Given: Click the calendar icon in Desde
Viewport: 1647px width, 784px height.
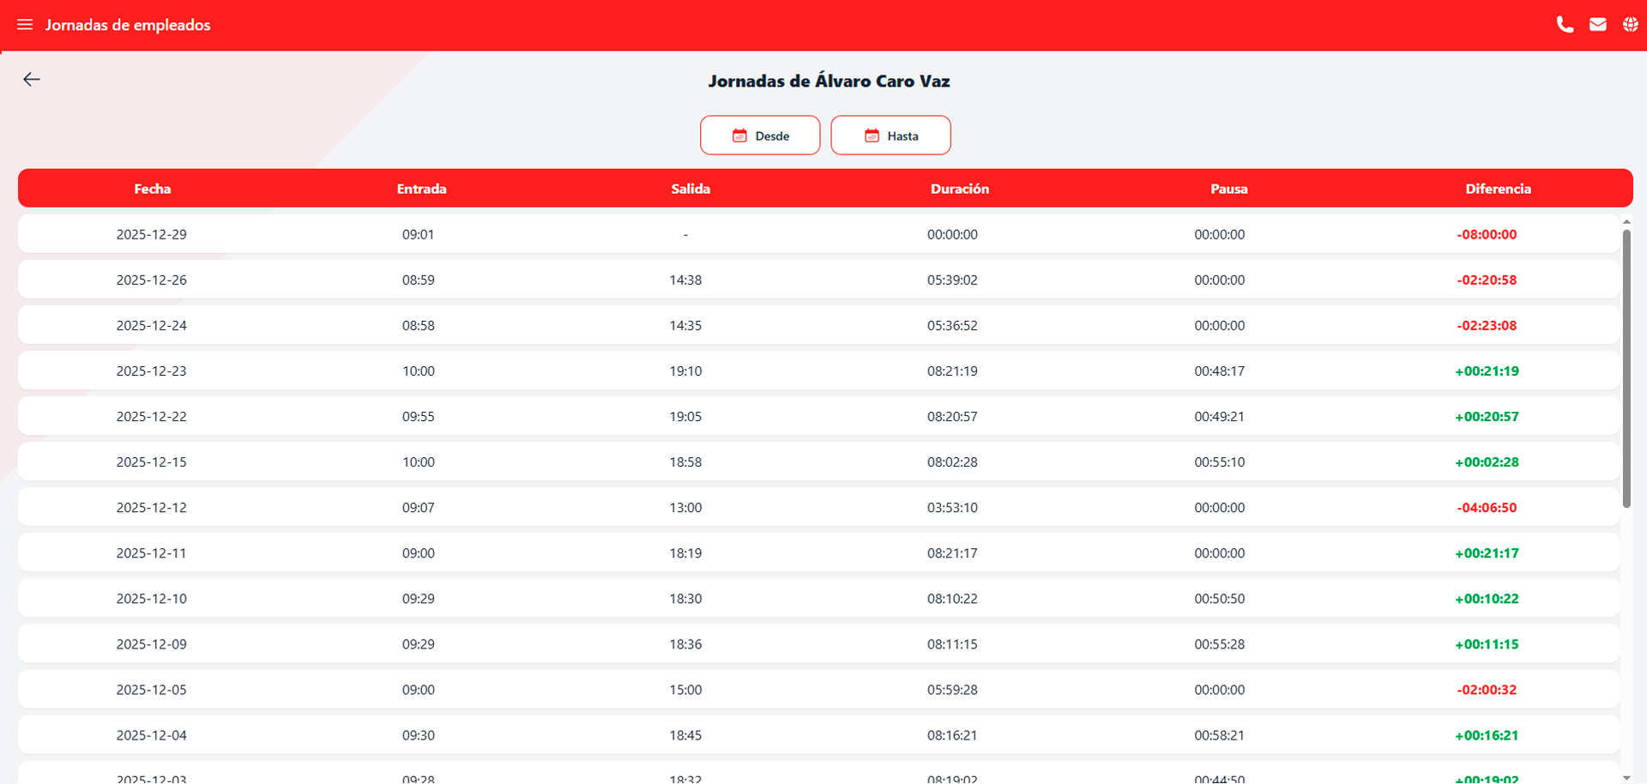Looking at the screenshot, I should (739, 136).
